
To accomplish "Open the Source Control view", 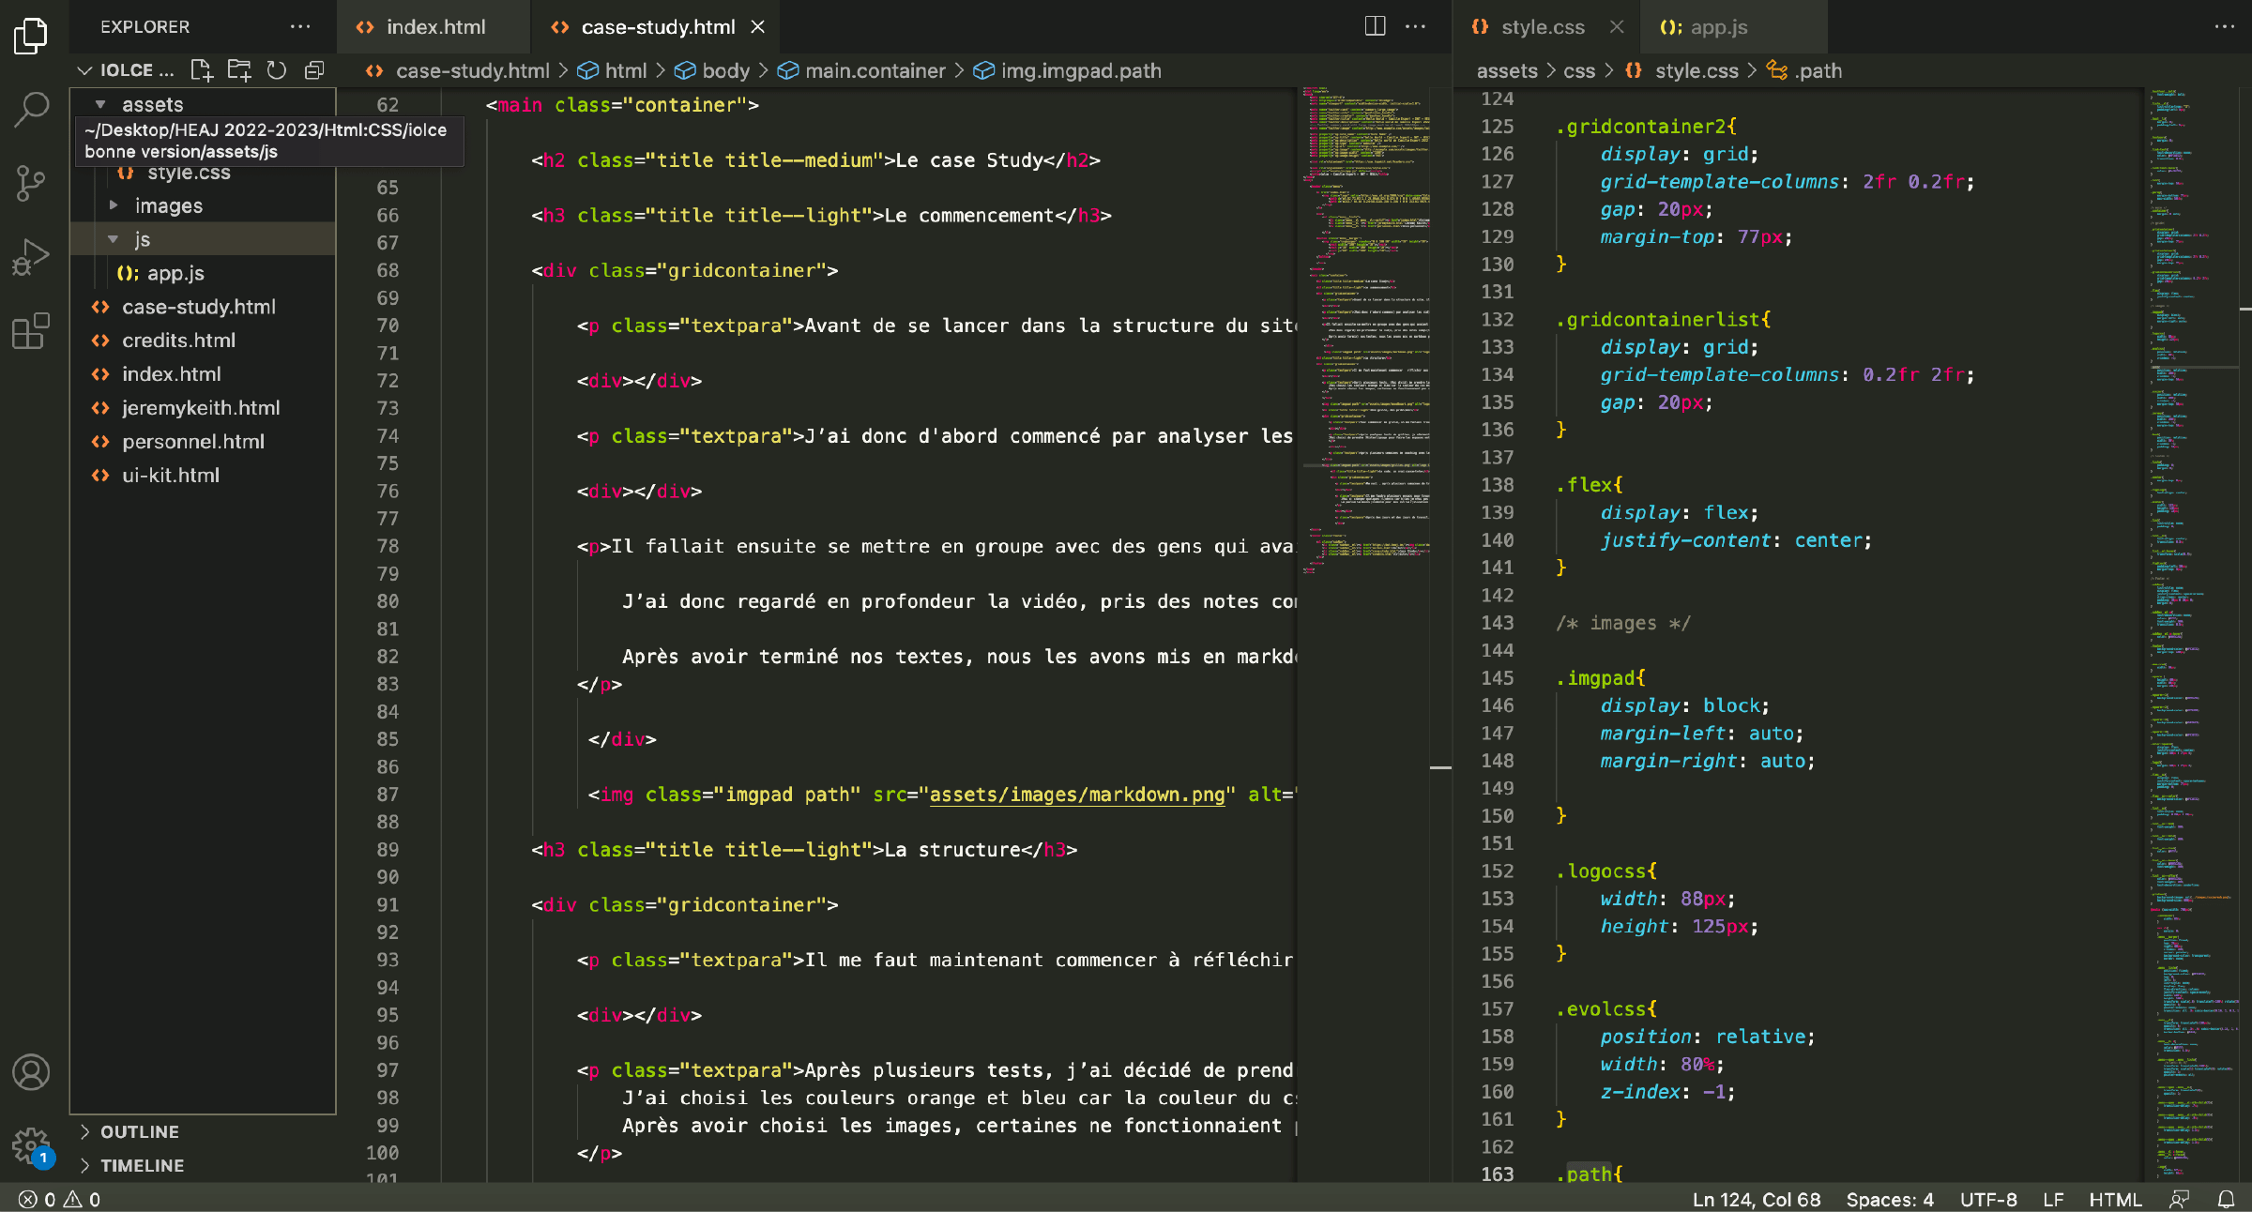I will pyautogui.click(x=31, y=183).
